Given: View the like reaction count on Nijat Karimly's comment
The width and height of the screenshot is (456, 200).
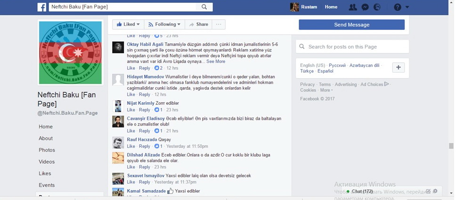Looking at the screenshot, I should (158, 110).
